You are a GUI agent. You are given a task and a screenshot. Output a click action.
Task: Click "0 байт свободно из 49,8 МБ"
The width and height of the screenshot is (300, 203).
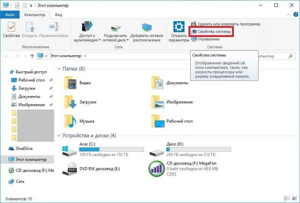[192, 169]
